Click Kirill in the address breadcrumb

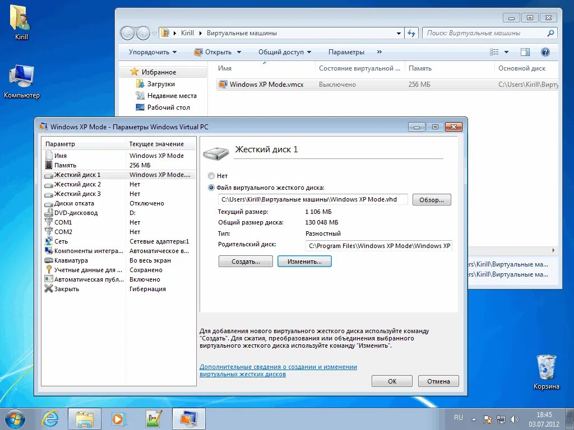[x=187, y=33]
